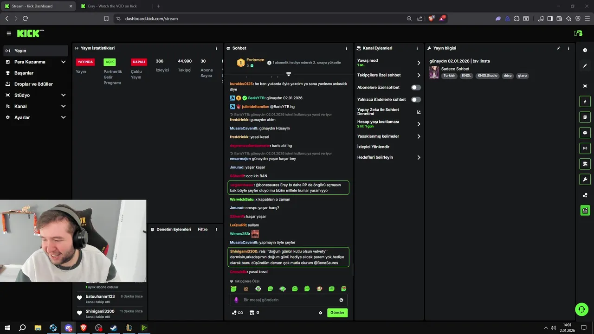Open the Filtre button in Denetim Eylemleri
Screen dimensions: 594x334
[202, 230]
